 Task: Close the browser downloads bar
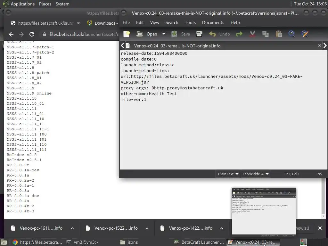(320, 228)
